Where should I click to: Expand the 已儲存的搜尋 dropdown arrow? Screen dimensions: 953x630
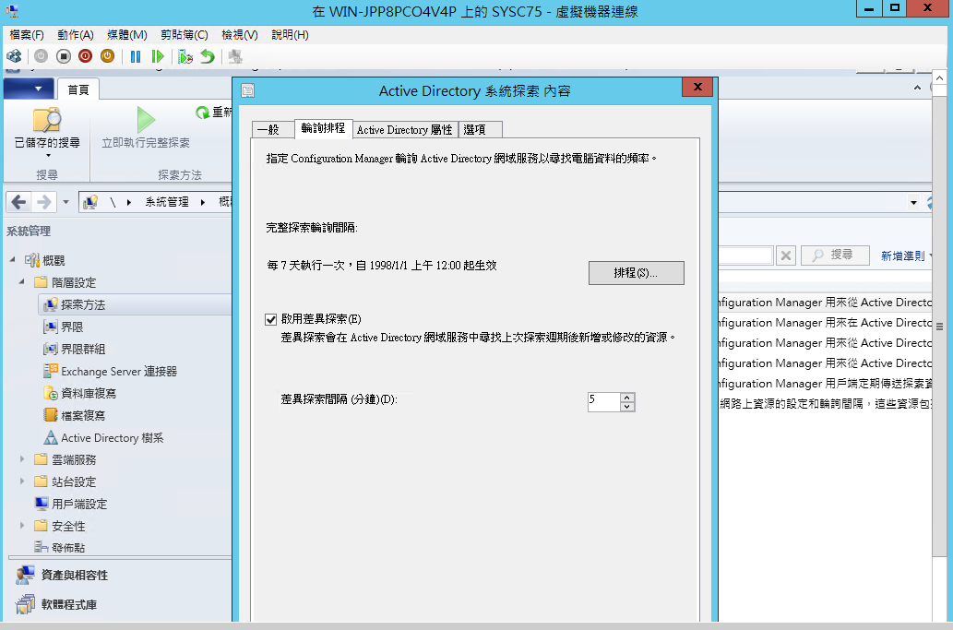coord(47,156)
